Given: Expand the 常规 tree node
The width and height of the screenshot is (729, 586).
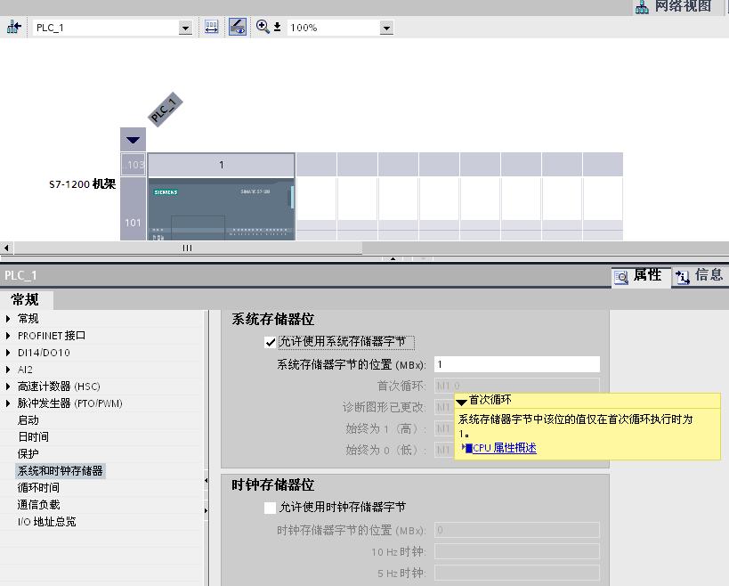Looking at the screenshot, I should [x=8, y=319].
